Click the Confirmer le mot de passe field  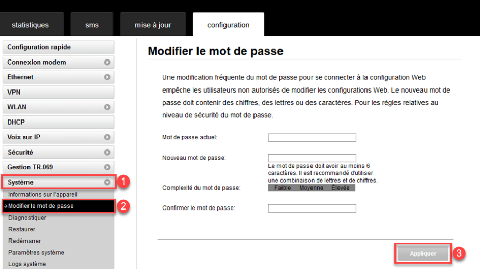(312, 208)
